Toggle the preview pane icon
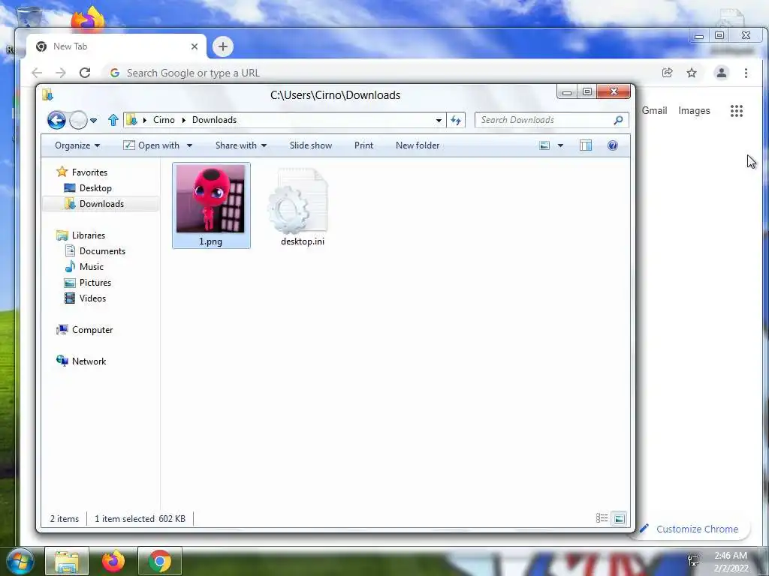 [x=586, y=145]
